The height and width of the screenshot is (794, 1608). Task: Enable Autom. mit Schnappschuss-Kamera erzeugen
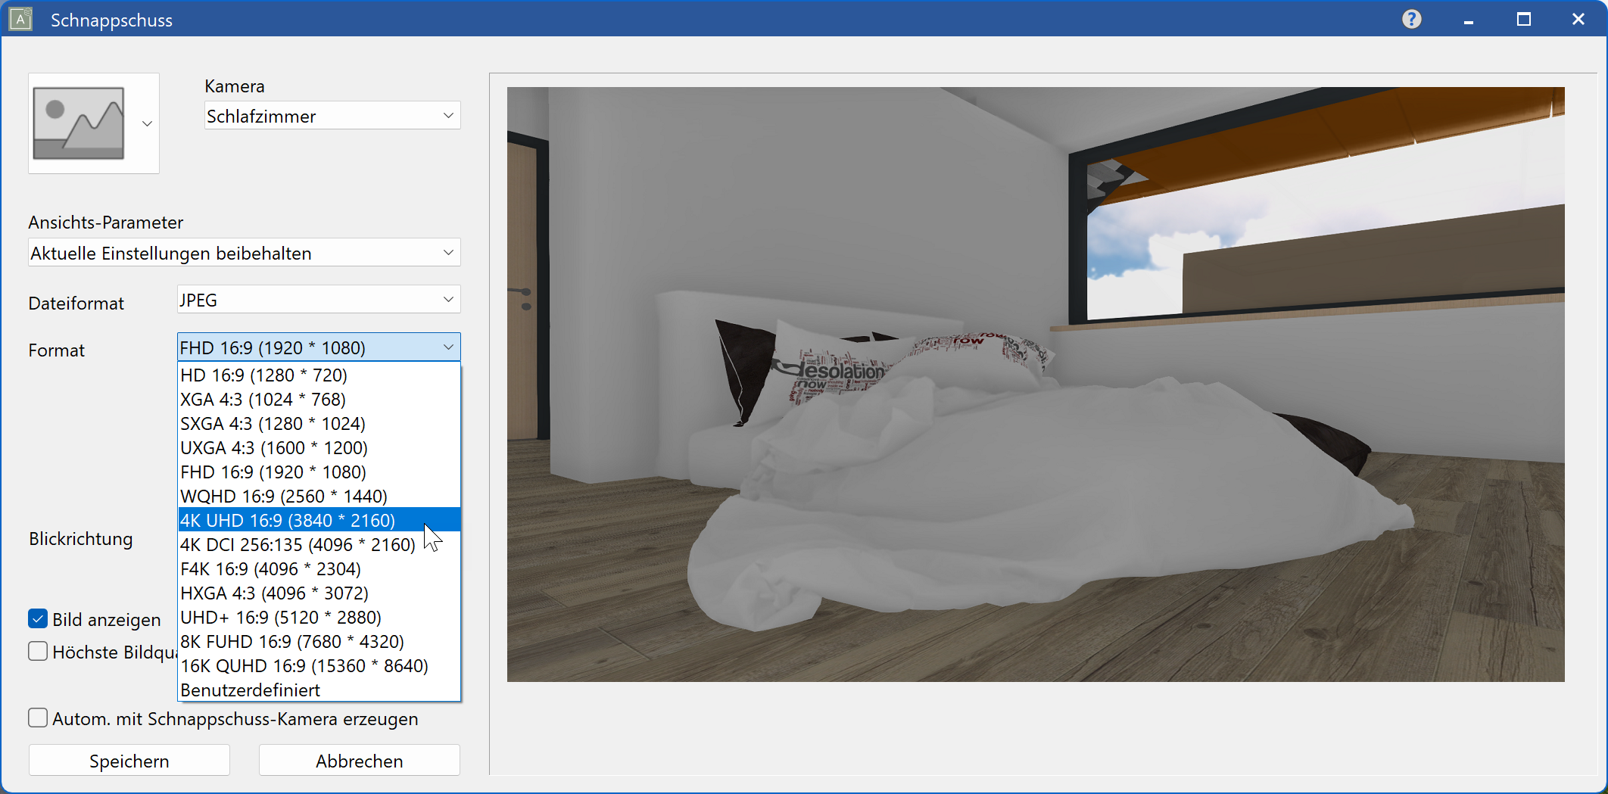[38, 718]
